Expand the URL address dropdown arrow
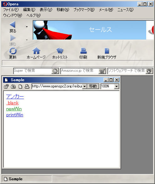The image size is (155, 184). [84, 87]
